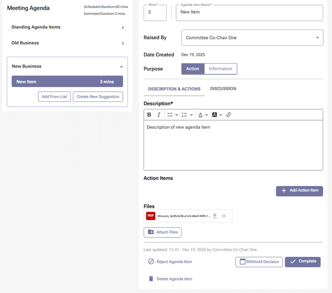Select the Description & Actions tab
This screenshot has width=332, height=293.
174,89
